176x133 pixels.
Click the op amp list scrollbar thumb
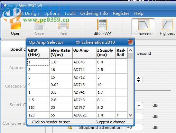(x=130, y=56)
